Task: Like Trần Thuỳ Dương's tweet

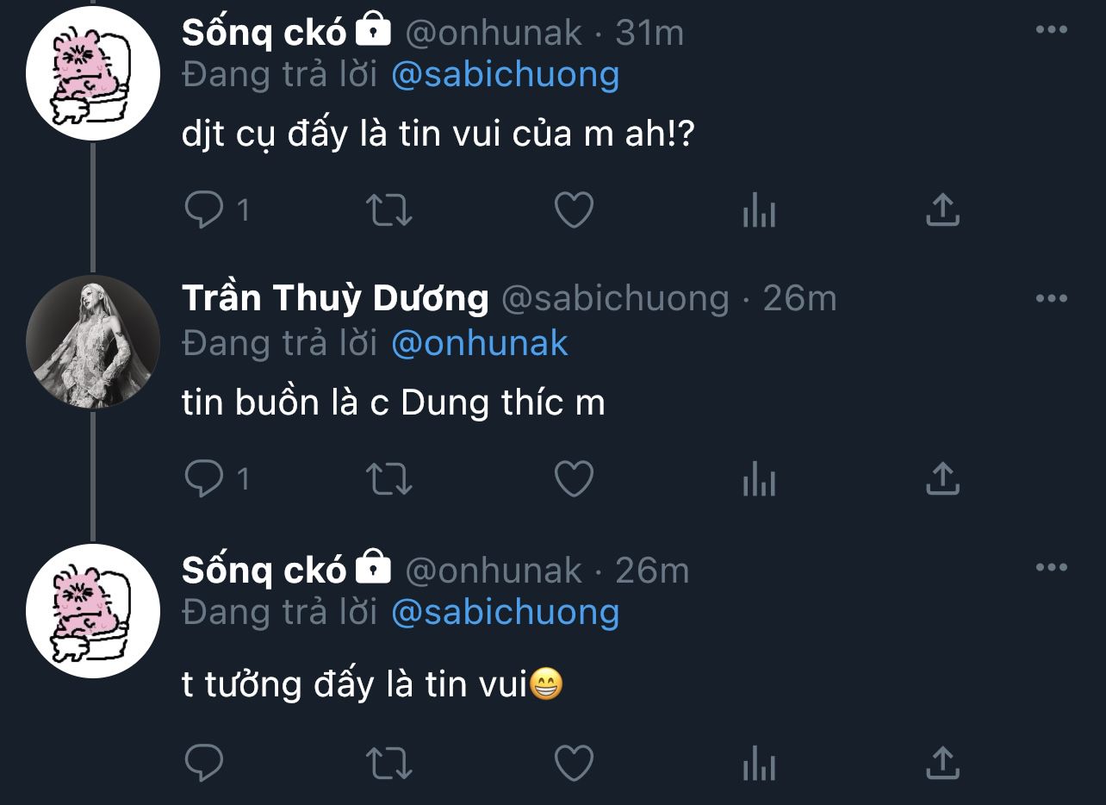Action: coord(574,479)
